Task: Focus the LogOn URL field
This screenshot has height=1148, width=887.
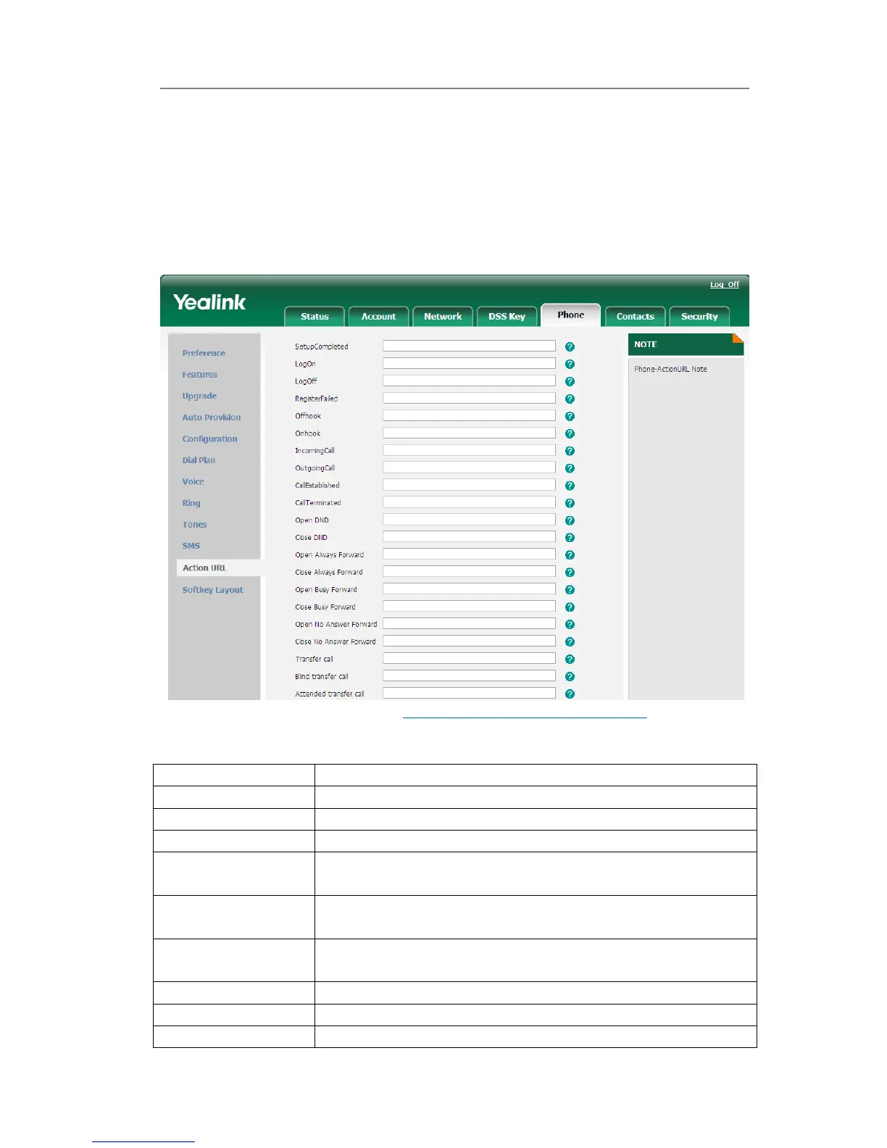Action: [x=469, y=364]
